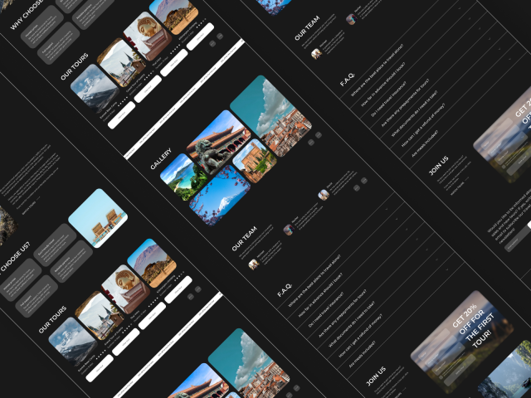Open the tropical beach photo beside the GALLERY heading
This screenshot has height=398, width=531.
pos(183,177)
